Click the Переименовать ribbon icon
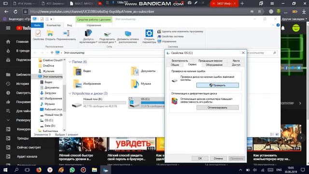 [66, 35]
